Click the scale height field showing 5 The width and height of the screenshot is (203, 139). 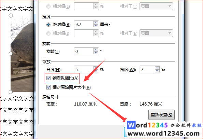(x=84, y=69)
